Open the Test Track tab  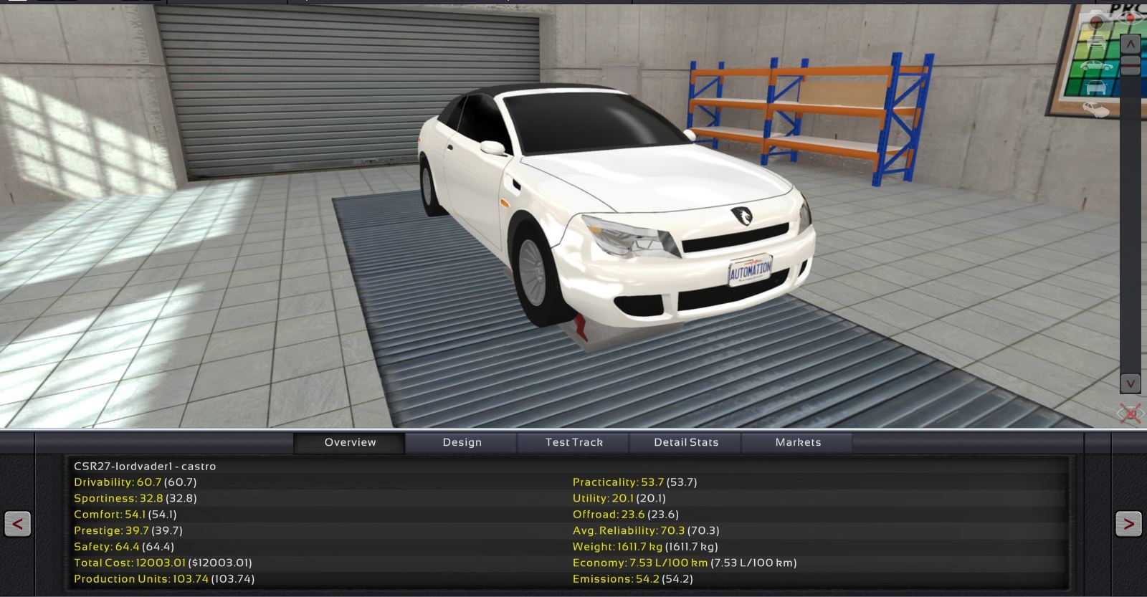573,443
